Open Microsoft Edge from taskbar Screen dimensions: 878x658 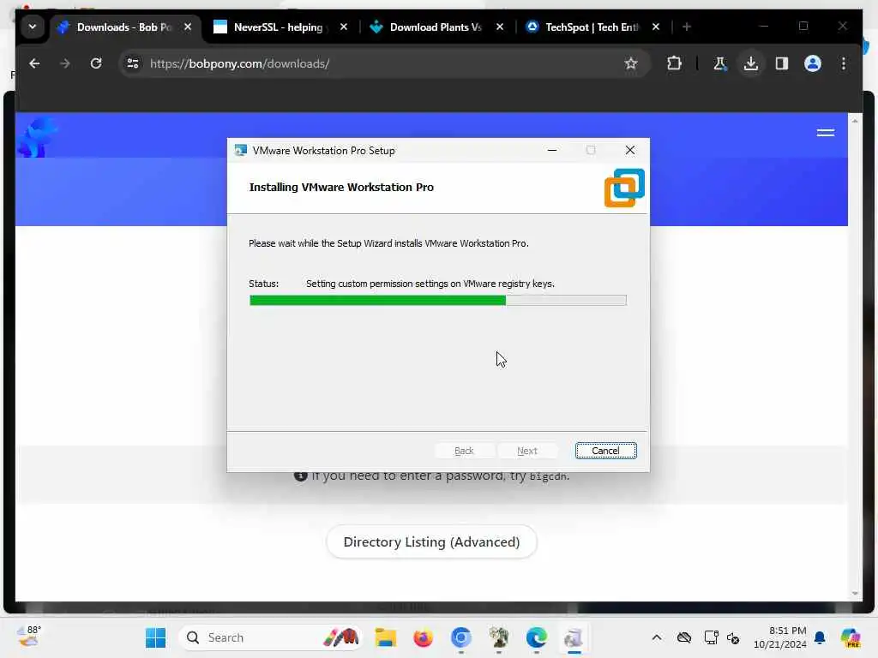(537, 637)
